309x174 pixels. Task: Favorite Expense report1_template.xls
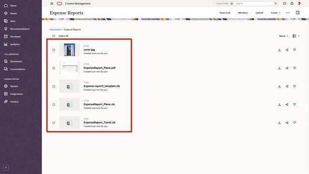coord(295,86)
